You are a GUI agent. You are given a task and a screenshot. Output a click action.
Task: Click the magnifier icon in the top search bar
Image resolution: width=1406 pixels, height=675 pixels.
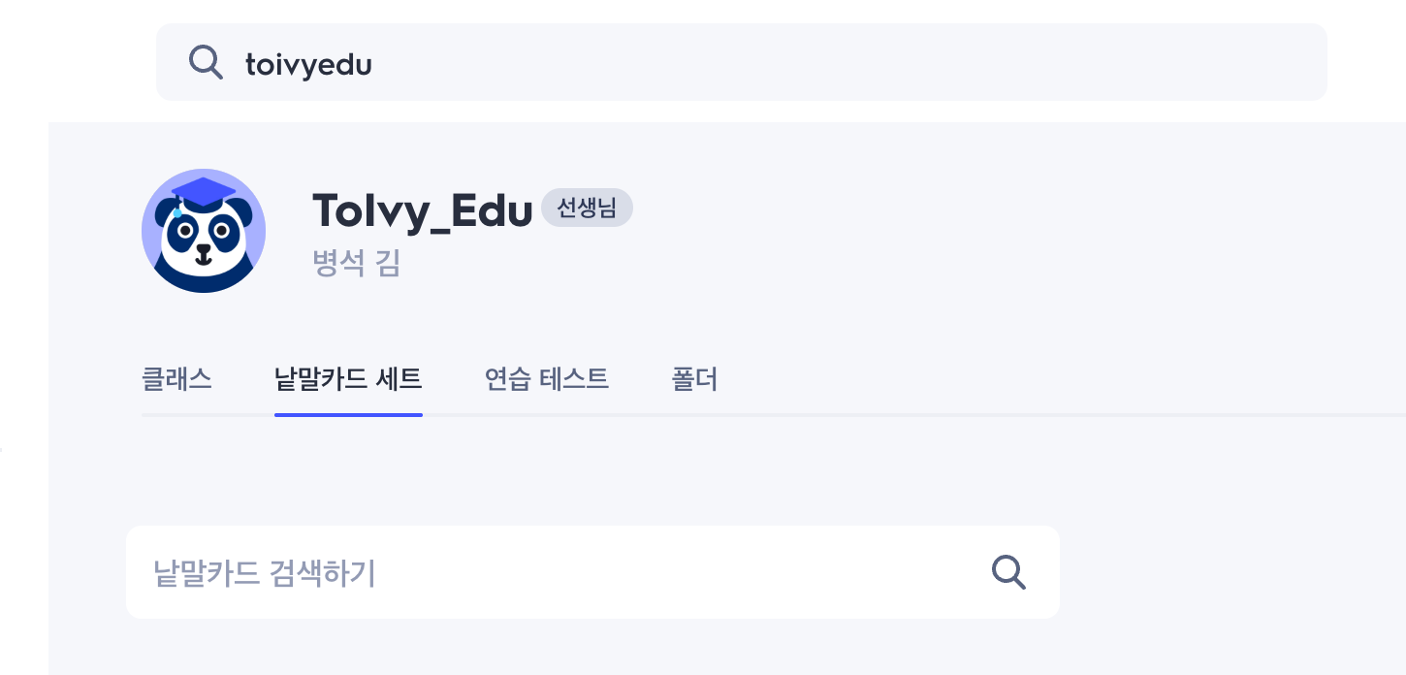tap(206, 62)
